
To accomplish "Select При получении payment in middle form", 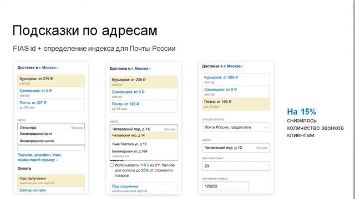I will pos(144,188).
